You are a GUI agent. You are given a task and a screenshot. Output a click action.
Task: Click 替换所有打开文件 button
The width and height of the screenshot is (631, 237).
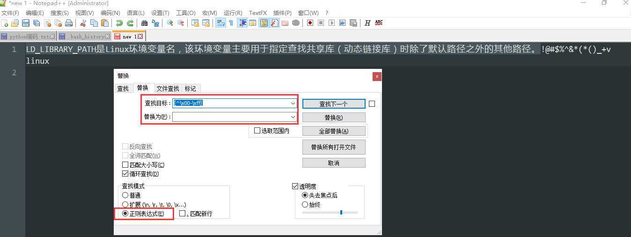[334, 147]
